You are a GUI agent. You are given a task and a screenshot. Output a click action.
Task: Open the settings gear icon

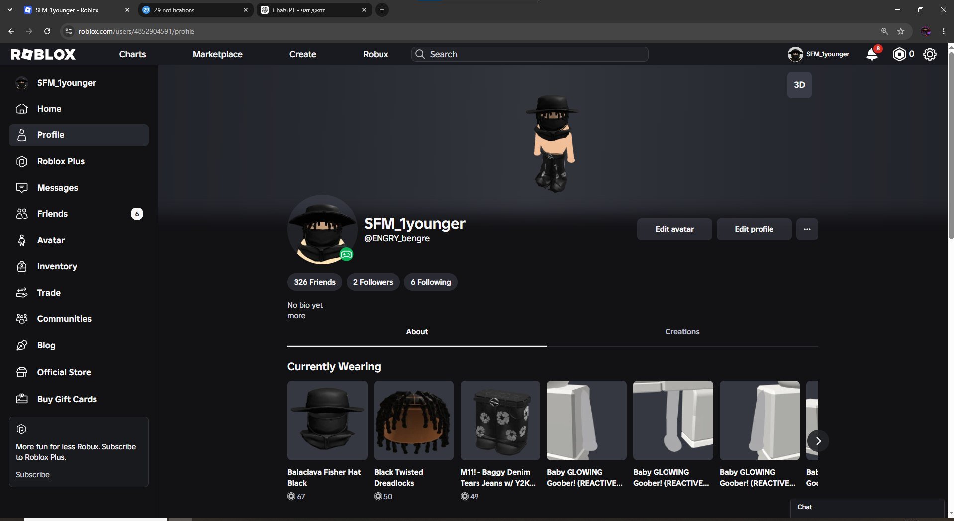coord(930,54)
